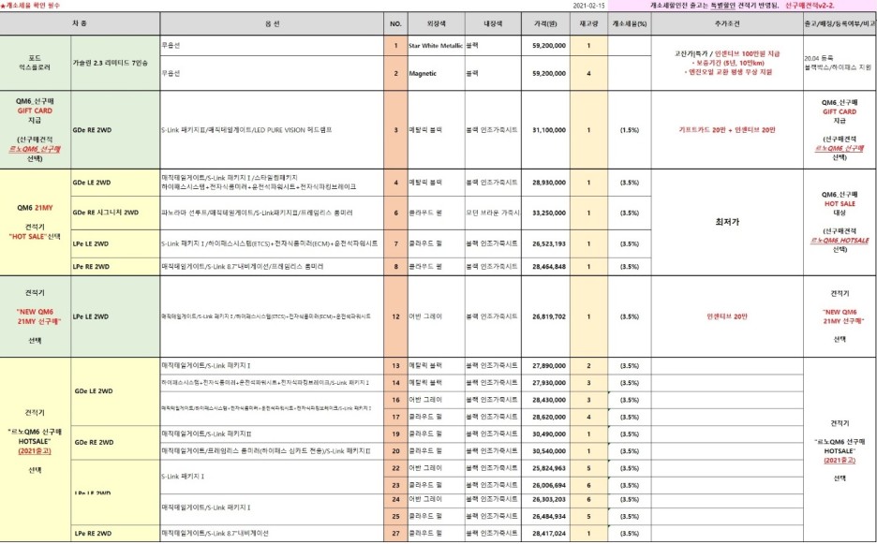This screenshot has width=877, height=544.
Task: Select the Ford incentive text '인센티브 100만원 지급'
Action: pyautogui.click(x=747, y=54)
